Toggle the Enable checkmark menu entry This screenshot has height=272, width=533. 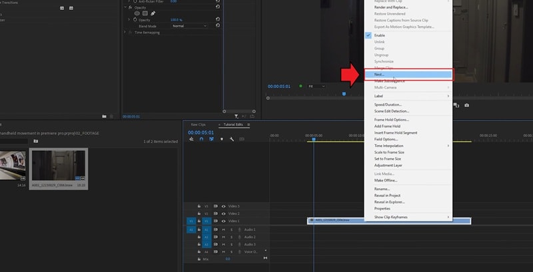point(408,35)
